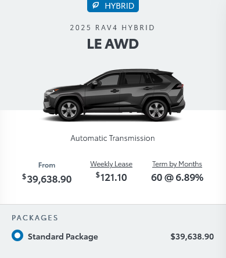
Task: Click the Standard Package price $39,638.90
Action: pos(192,237)
